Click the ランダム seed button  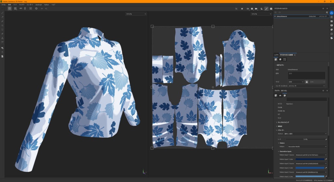click(305, 139)
